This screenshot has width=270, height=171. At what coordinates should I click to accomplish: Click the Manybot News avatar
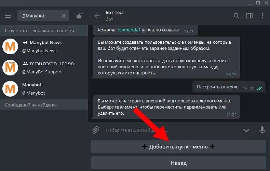tap(10, 46)
